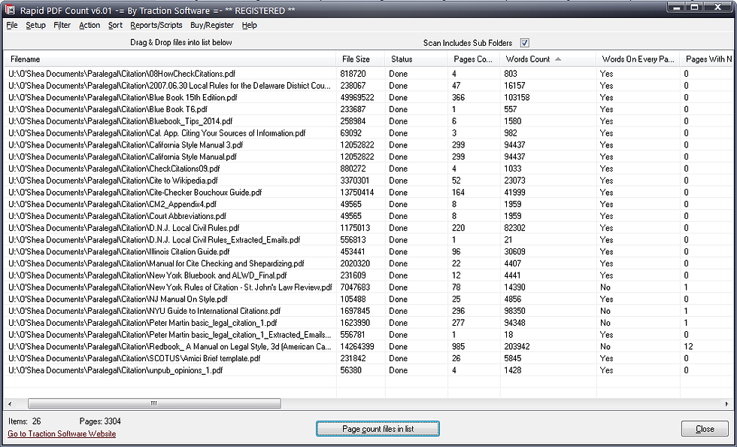Screen dimensions: 737x447
Task: Select SCOTUS Amici Brief template.pdf row
Action: [x=368, y=358]
